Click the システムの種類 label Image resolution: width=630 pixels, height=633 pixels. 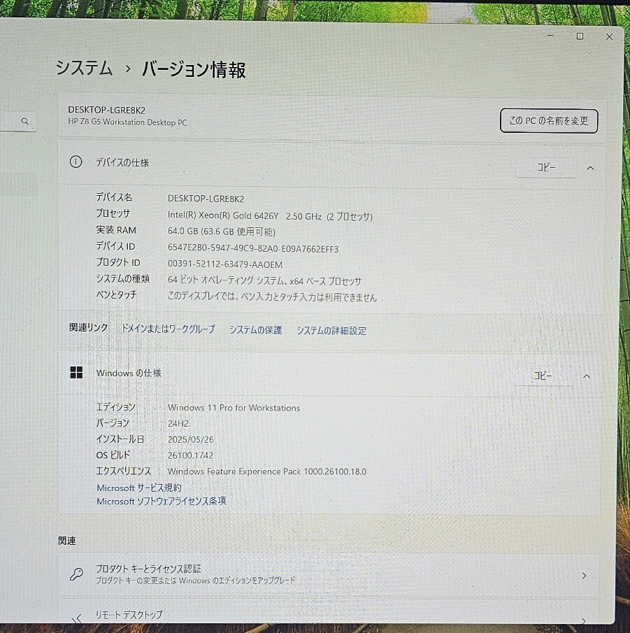[122, 278]
